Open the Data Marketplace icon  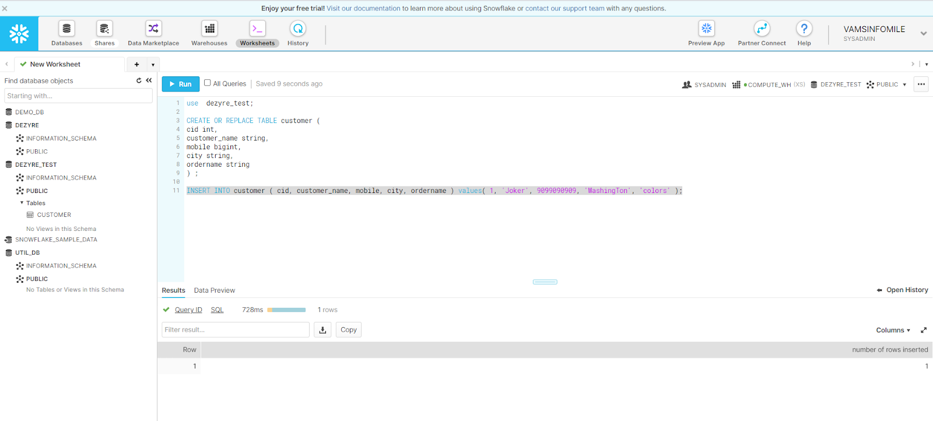pos(153,29)
